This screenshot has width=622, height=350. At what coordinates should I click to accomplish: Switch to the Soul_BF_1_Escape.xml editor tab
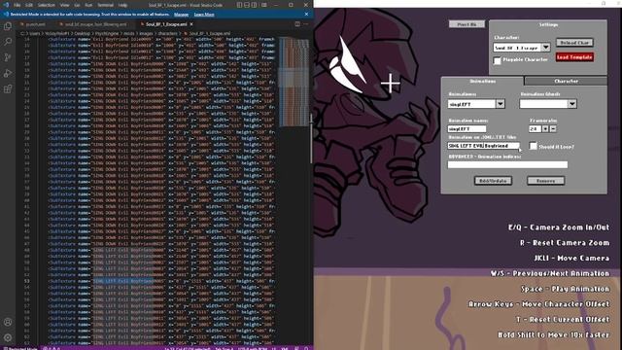pyautogui.click(x=166, y=24)
